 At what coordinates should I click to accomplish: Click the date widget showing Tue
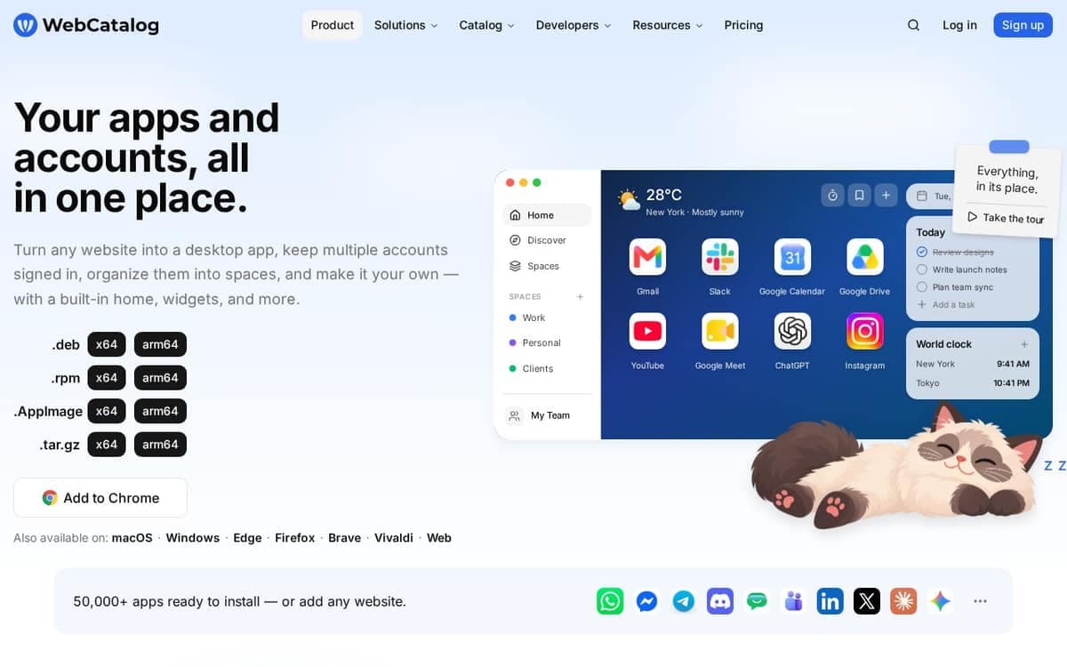pos(932,196)
